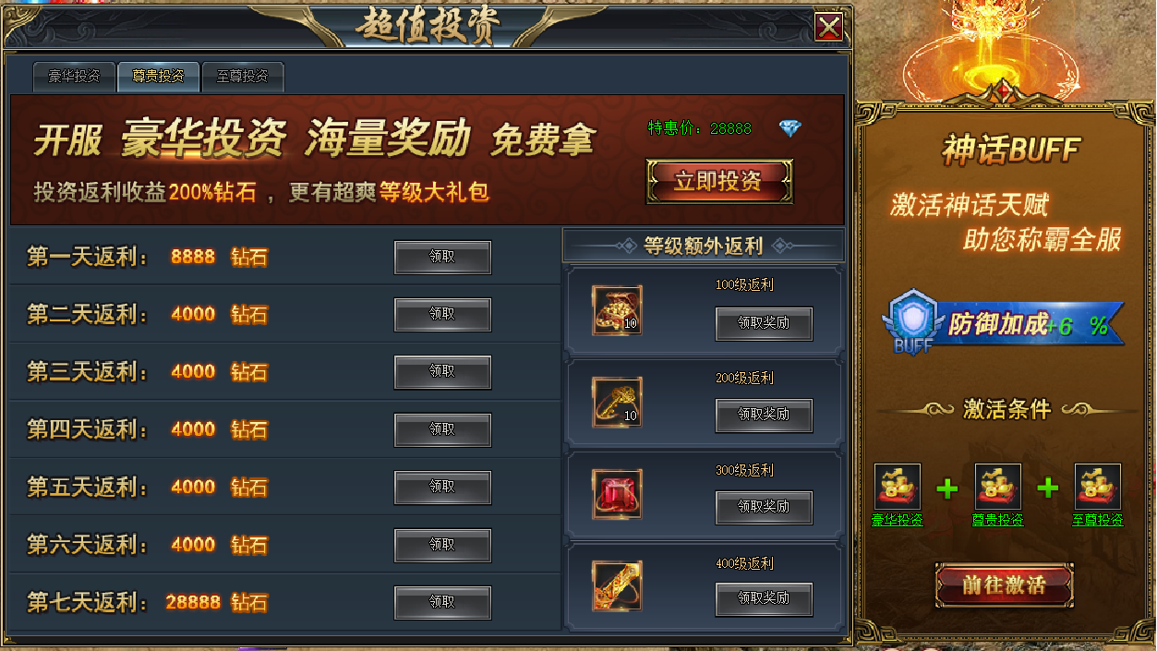Close the 超值投资 window
Viewport: 1157px width, 651px height.
pyautogui.click(x=828, y=28)
